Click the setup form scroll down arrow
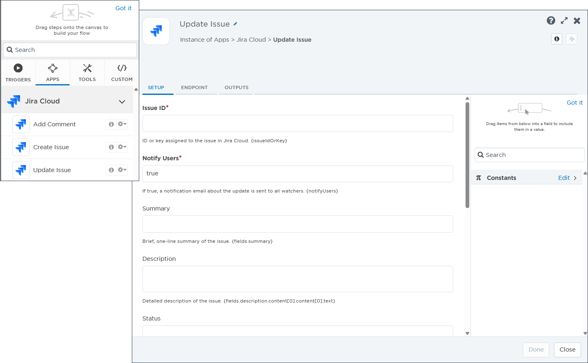The height and width of the screenshot is (363, 588). [467, 334]
